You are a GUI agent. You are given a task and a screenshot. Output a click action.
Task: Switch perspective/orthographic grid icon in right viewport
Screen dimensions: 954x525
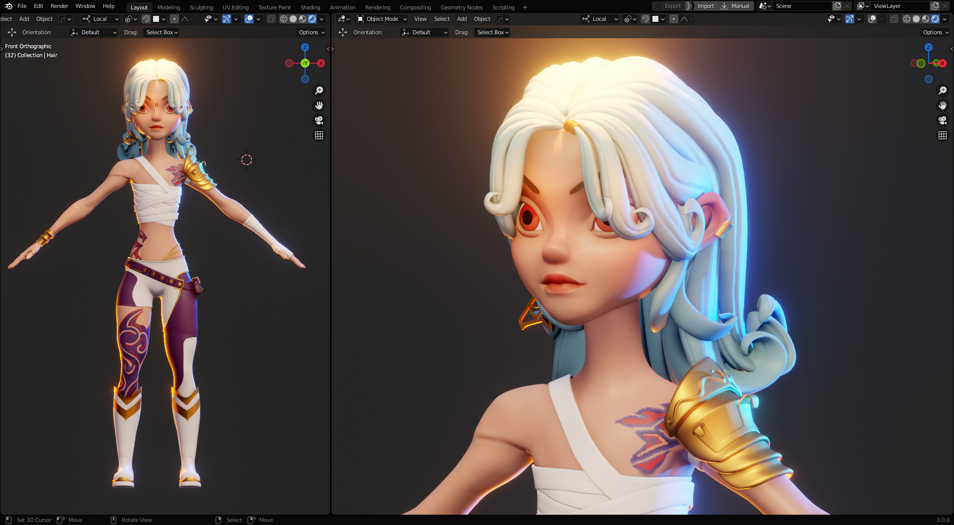click(942, 135)
